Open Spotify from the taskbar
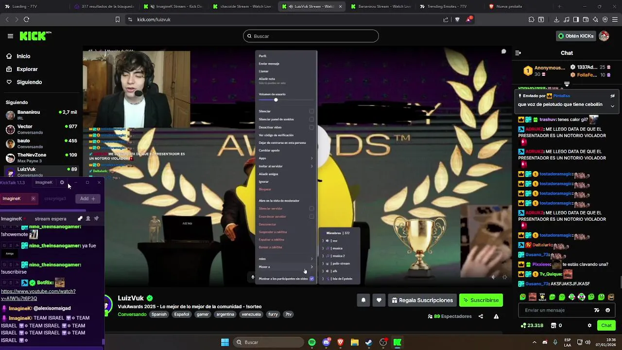Screen dimensions: 622x350 [312, 342]
